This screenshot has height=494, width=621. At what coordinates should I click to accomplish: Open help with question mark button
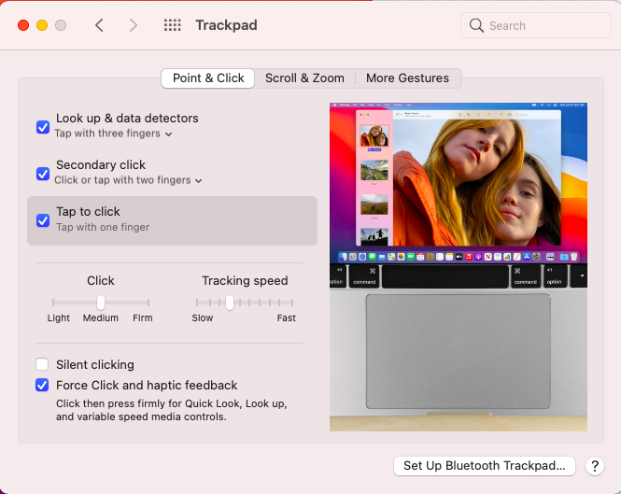pos(594,465)
